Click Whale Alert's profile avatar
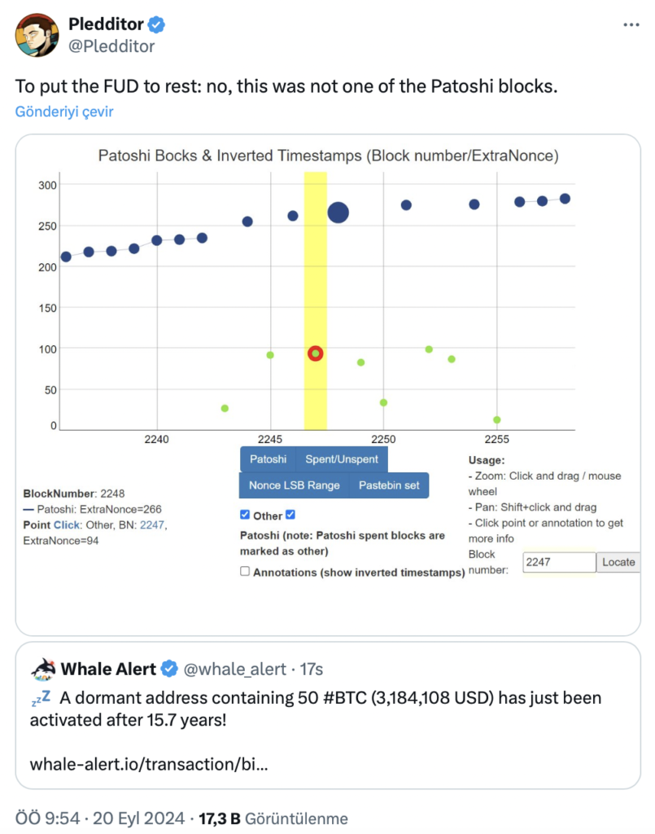Image resolution: width=655 pixels, height=834 pixels. [42, 669]
